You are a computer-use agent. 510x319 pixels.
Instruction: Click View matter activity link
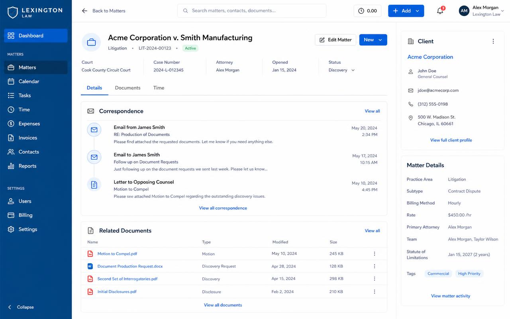pyautogui.click(x=451, y=296)
